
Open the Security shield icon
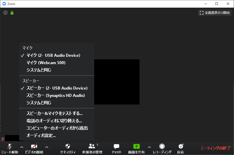(x=68, y=146)
